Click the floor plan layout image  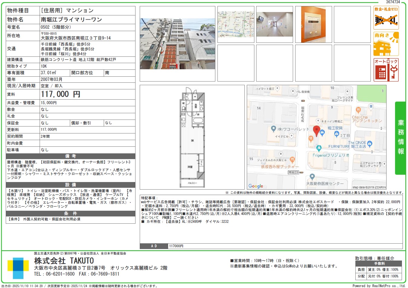click(192, 138)
